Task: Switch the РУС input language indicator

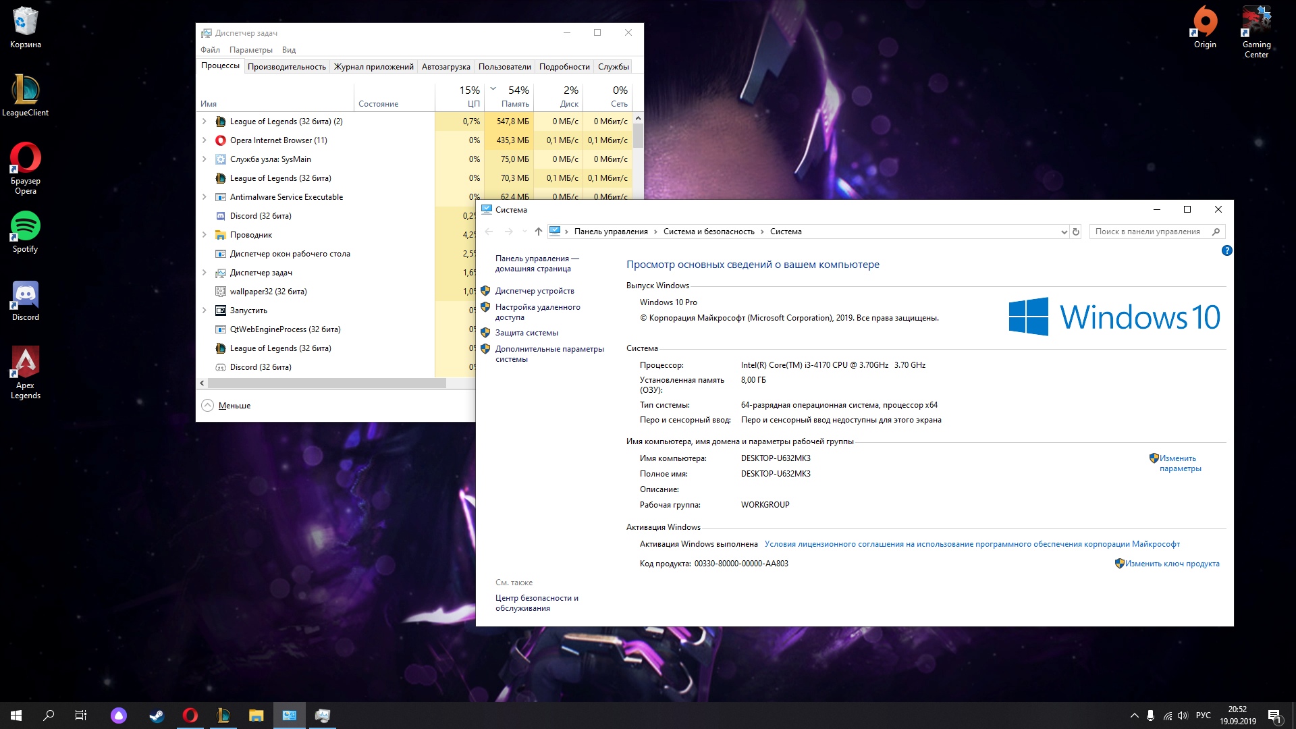Action: pyautogui.click(x=1203, y=715)
